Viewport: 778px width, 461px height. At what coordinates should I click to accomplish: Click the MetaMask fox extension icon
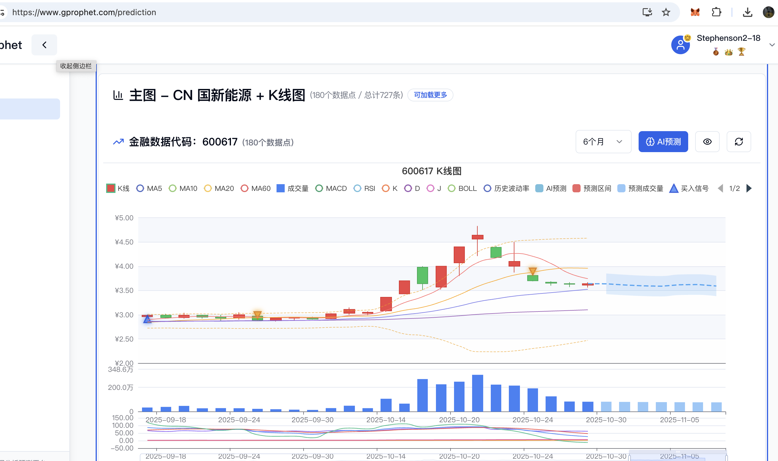pos(695,13)
